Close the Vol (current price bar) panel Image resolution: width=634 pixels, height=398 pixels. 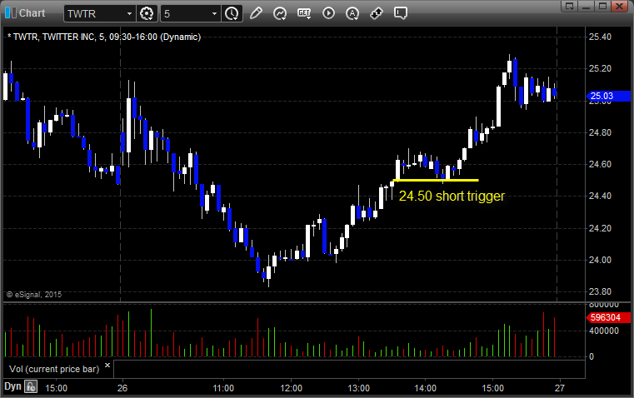[107, 366]
